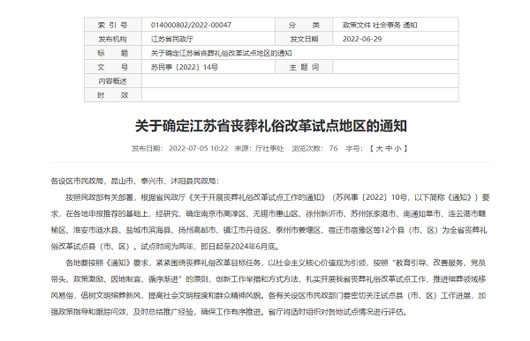This screenshot has height=341, width=530.
Task: Click the 主题词 label cell
Action: [x=304, y=67]
